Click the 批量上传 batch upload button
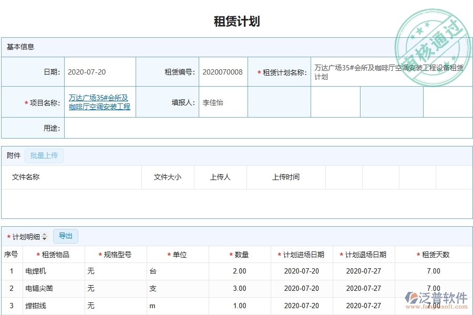Screen dimensions: 473x315 coord(44,155)
